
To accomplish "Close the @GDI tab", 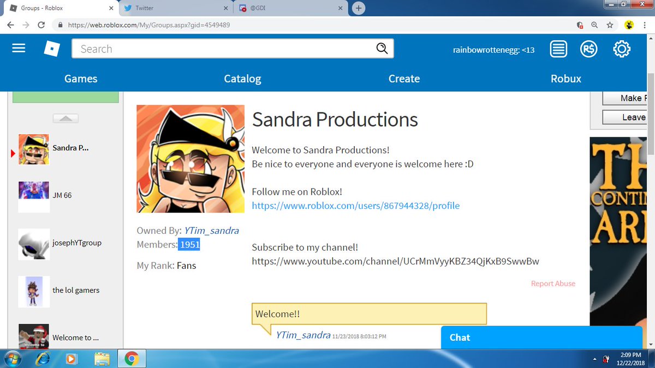I will coord(340,8).
